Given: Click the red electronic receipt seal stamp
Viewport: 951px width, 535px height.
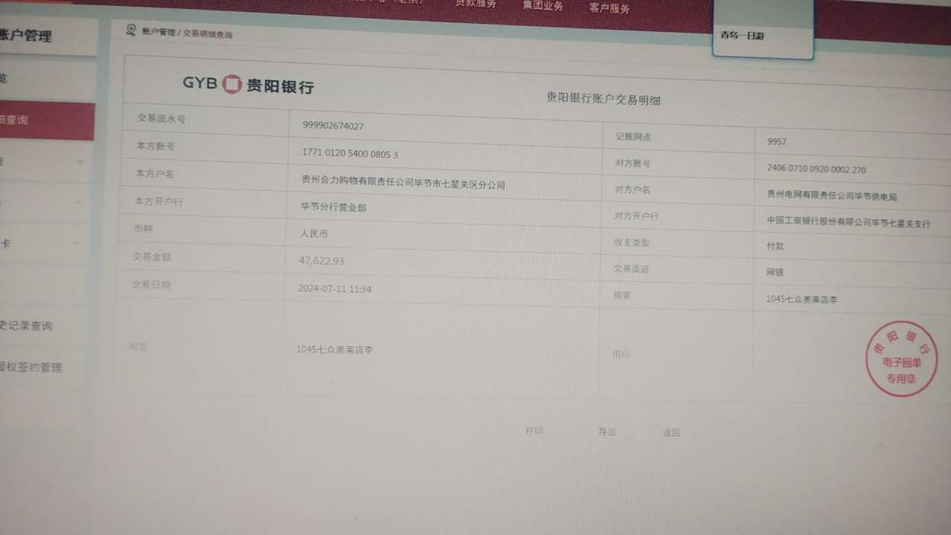Looking at the screenshot, I should click(x=900, y=360).
